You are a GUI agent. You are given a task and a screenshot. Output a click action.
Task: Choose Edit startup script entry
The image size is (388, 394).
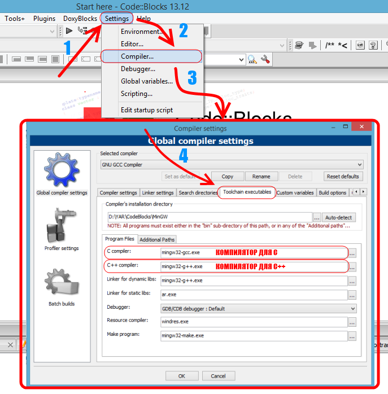(x=152, y=110)
